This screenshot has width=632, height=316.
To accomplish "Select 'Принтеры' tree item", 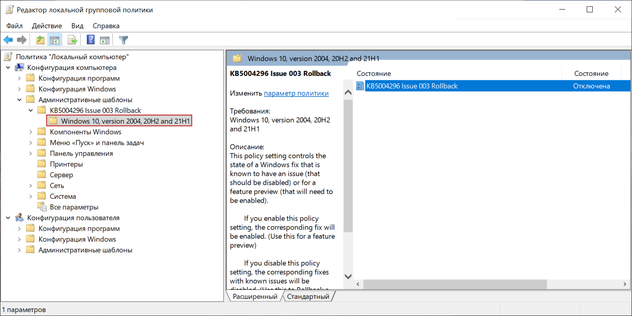I will click(x=66, y=164).
